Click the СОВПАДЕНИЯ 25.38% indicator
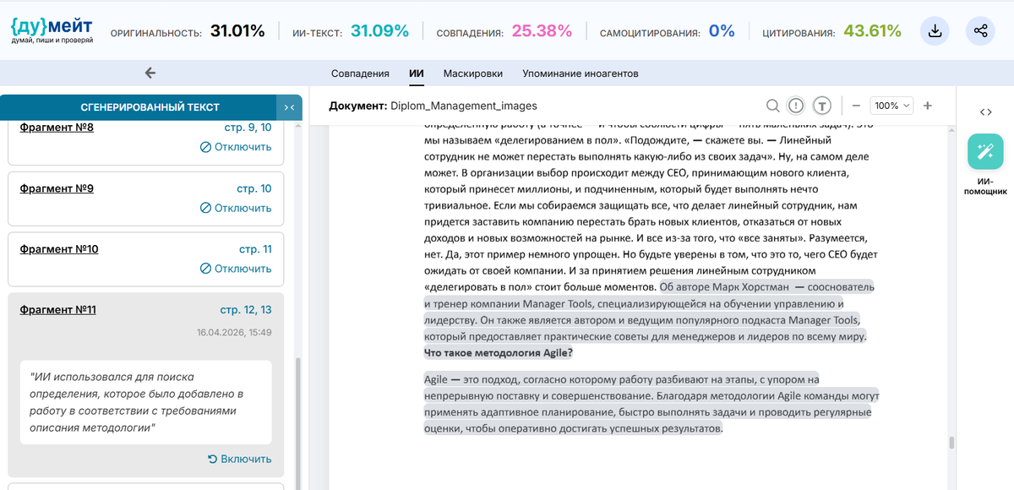The height and width of the screenshot is (490, 1014). (x=504, y=32)
